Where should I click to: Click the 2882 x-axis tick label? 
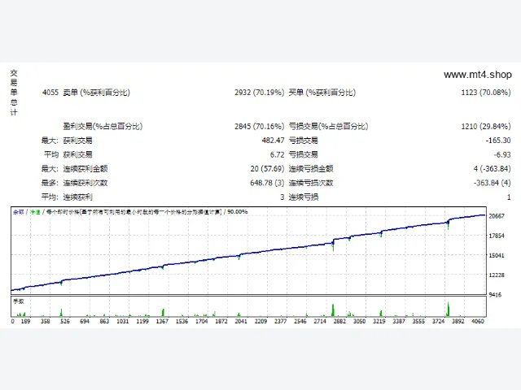coord(339,322)
